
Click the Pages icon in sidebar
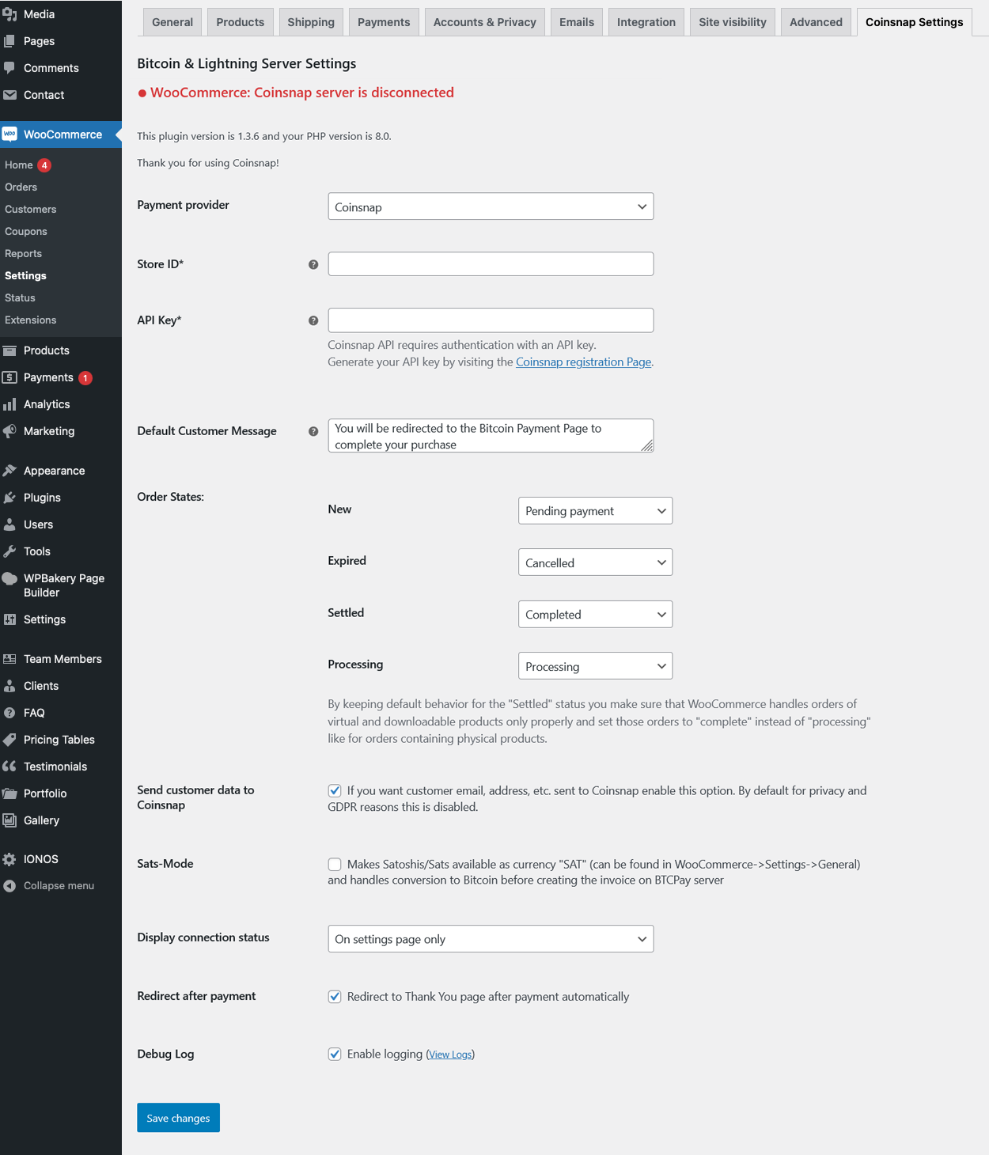click(x=9, y=41)
